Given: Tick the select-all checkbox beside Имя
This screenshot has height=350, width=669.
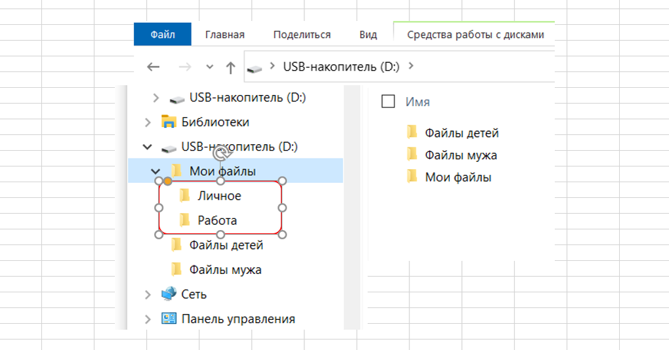Looking at the screenshot, I should click(388, 102).
